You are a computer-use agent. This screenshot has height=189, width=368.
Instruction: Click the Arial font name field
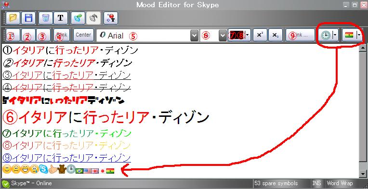pyautogui.click(x=143, y=36)
